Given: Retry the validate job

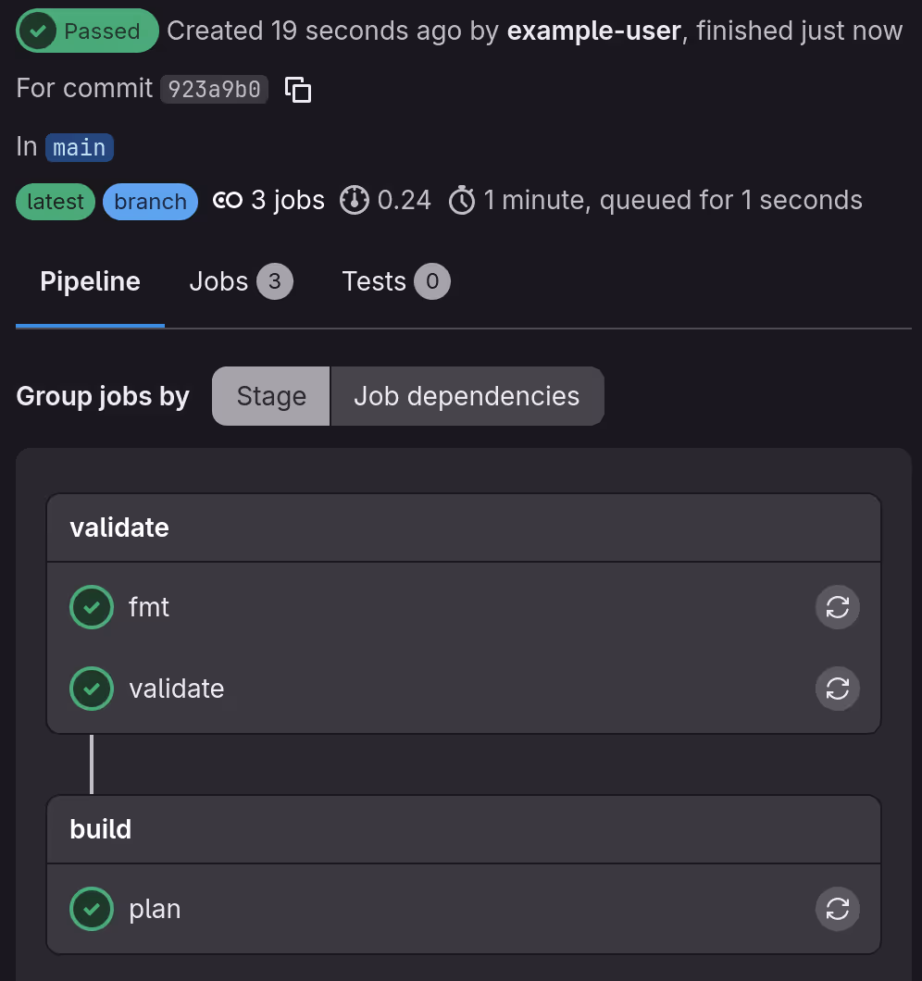Looking at the screenshot, I should 837,689.
